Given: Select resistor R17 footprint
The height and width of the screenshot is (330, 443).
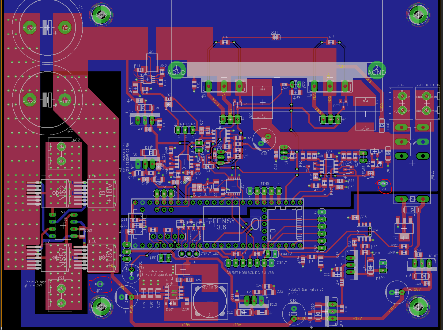Looking at the screenshot, I should click(365, 246).
